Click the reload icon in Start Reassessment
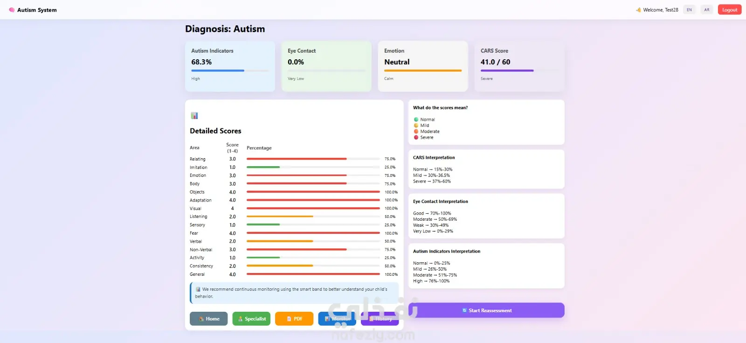Screen dimensions: 746x343 (x=464, y=310)
